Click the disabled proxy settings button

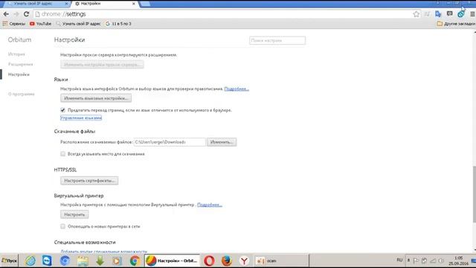102,65
